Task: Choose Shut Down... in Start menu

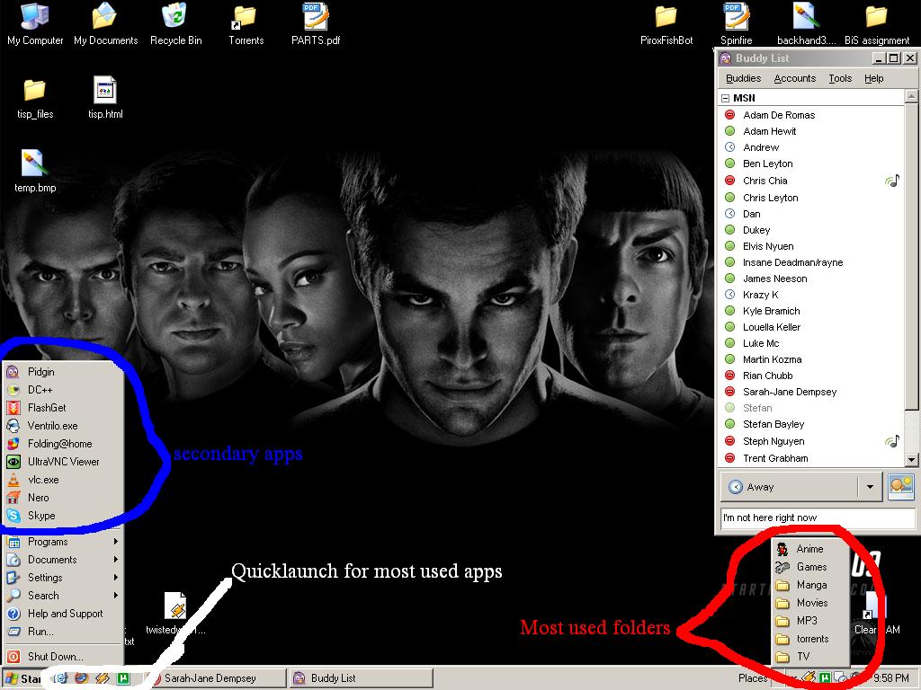Action: click(x=63, y=657)
